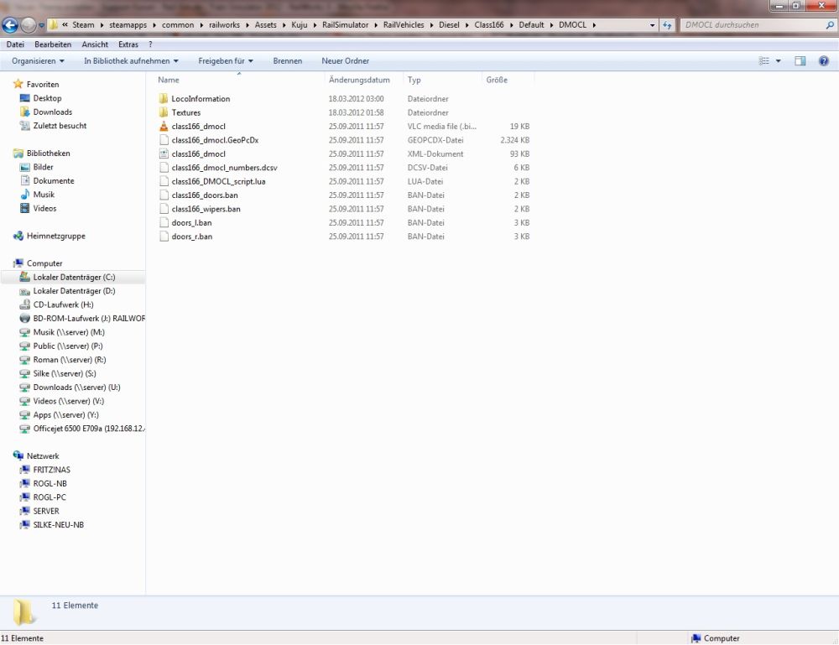Screen dimensions: 839x645
Task: Select the Textures folder icon
Action: [164, 113]
